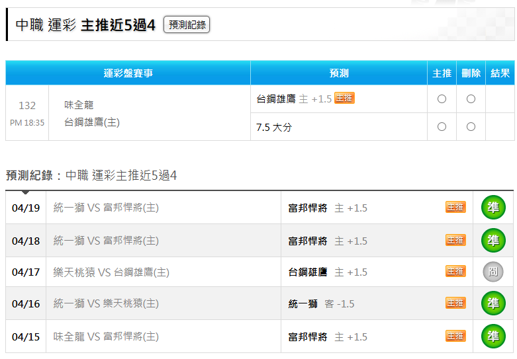This screenshot has width=517, height=359.
Task: Click the 運彩盤賽事 column header
Action: point(128,73)
